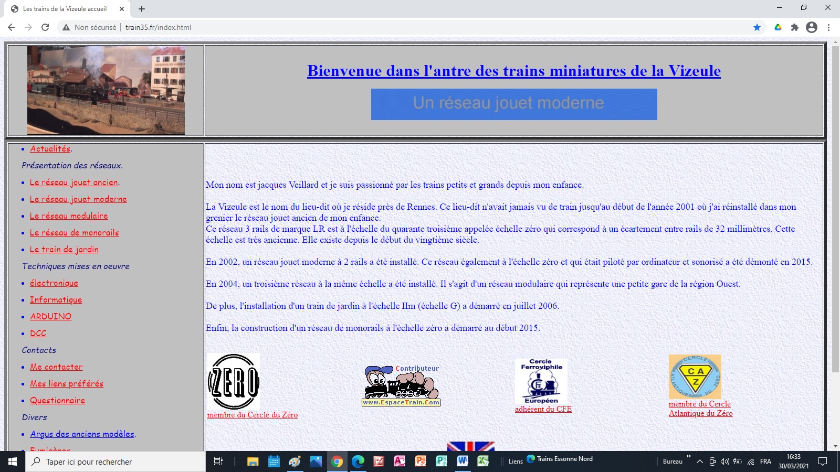
Task: Open 'membre du Cercle du Zéro' link
Action: (253, 415)
